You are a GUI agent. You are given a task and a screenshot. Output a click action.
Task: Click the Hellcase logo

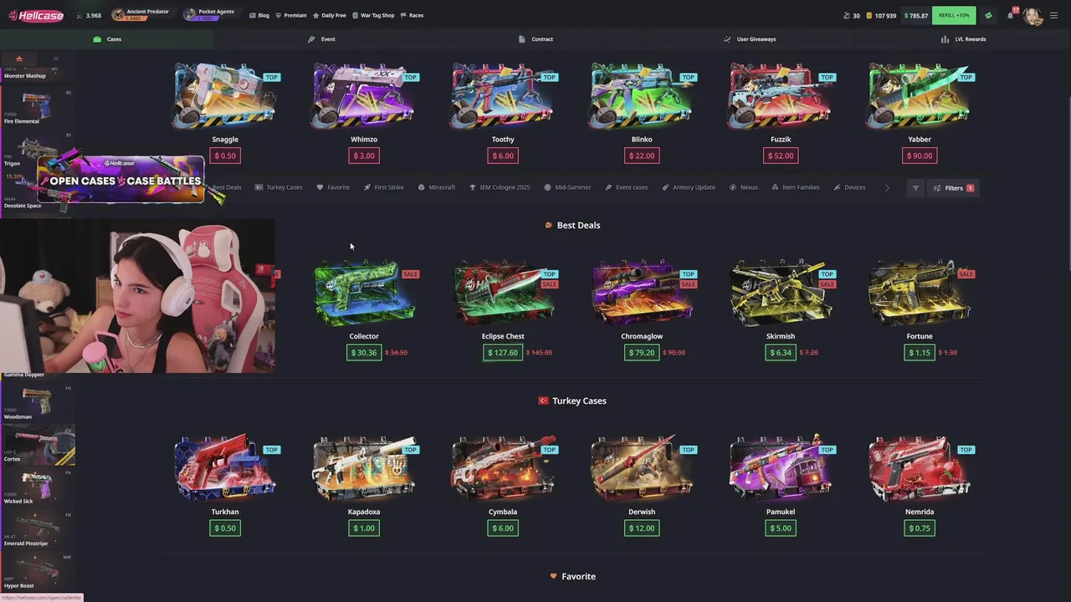(36, 15)
